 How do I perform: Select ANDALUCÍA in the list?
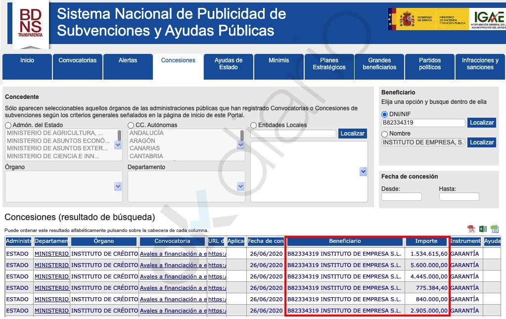point(146,133)
